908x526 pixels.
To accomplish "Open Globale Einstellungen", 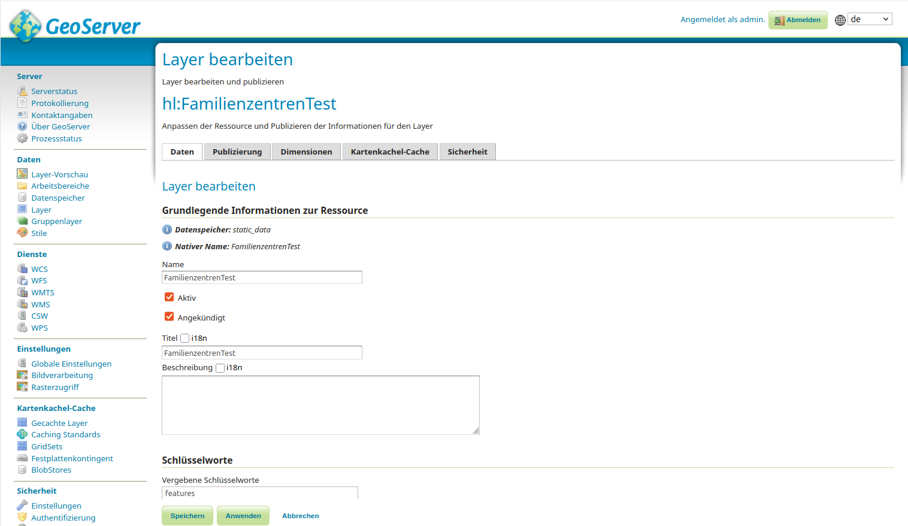I will tap(70, 364).
